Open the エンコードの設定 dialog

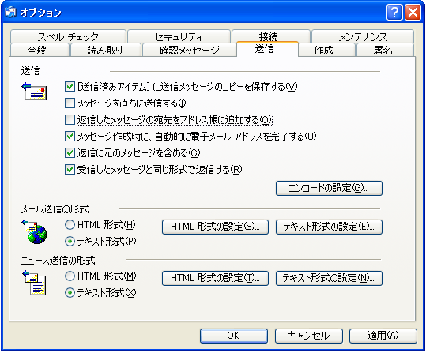(x=329, y=188)
